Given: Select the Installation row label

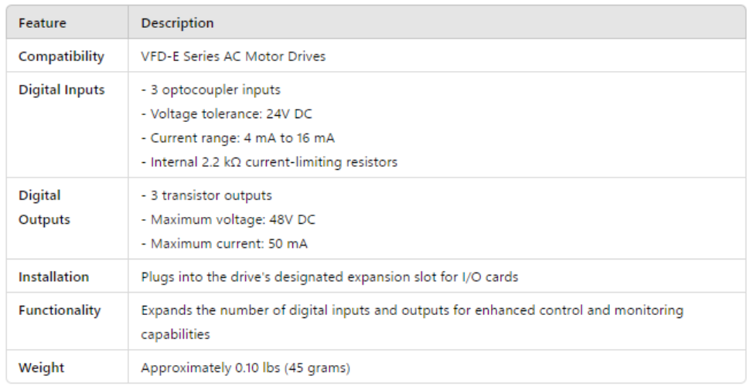Looking at the screenshot, I should pos(53,276).
